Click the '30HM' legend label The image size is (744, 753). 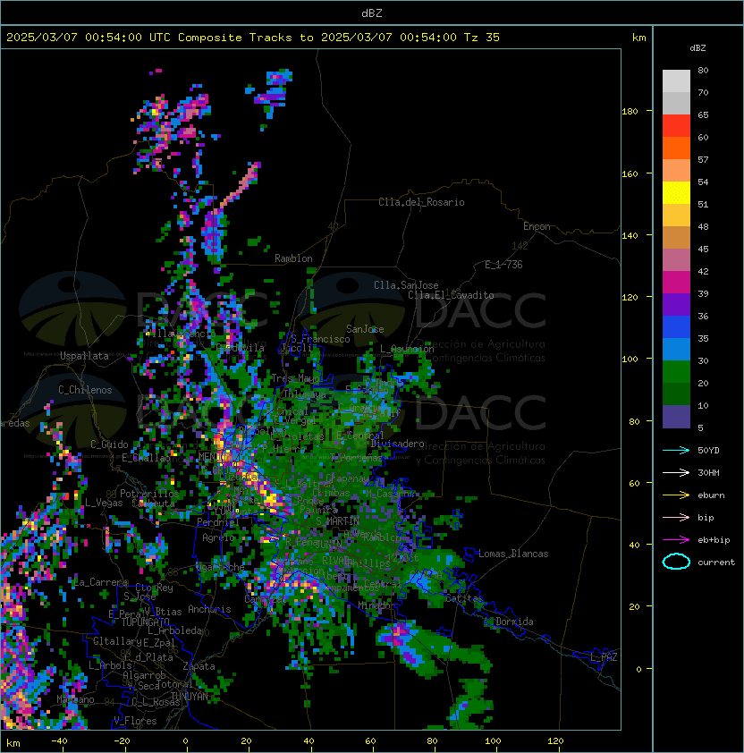point(708,472)
